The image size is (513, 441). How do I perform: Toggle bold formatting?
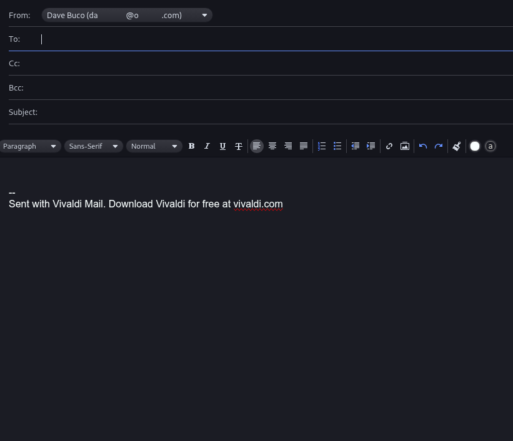(x=192, y=146)
